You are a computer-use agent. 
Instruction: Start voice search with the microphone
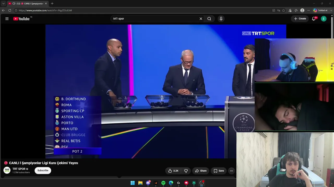click(221, 19)
